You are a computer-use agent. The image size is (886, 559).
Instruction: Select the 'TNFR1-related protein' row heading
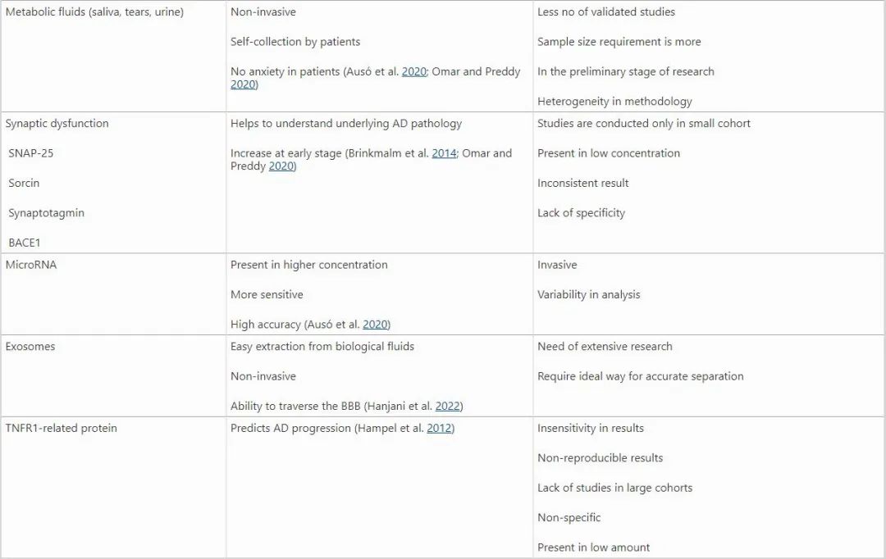point(62,429)
